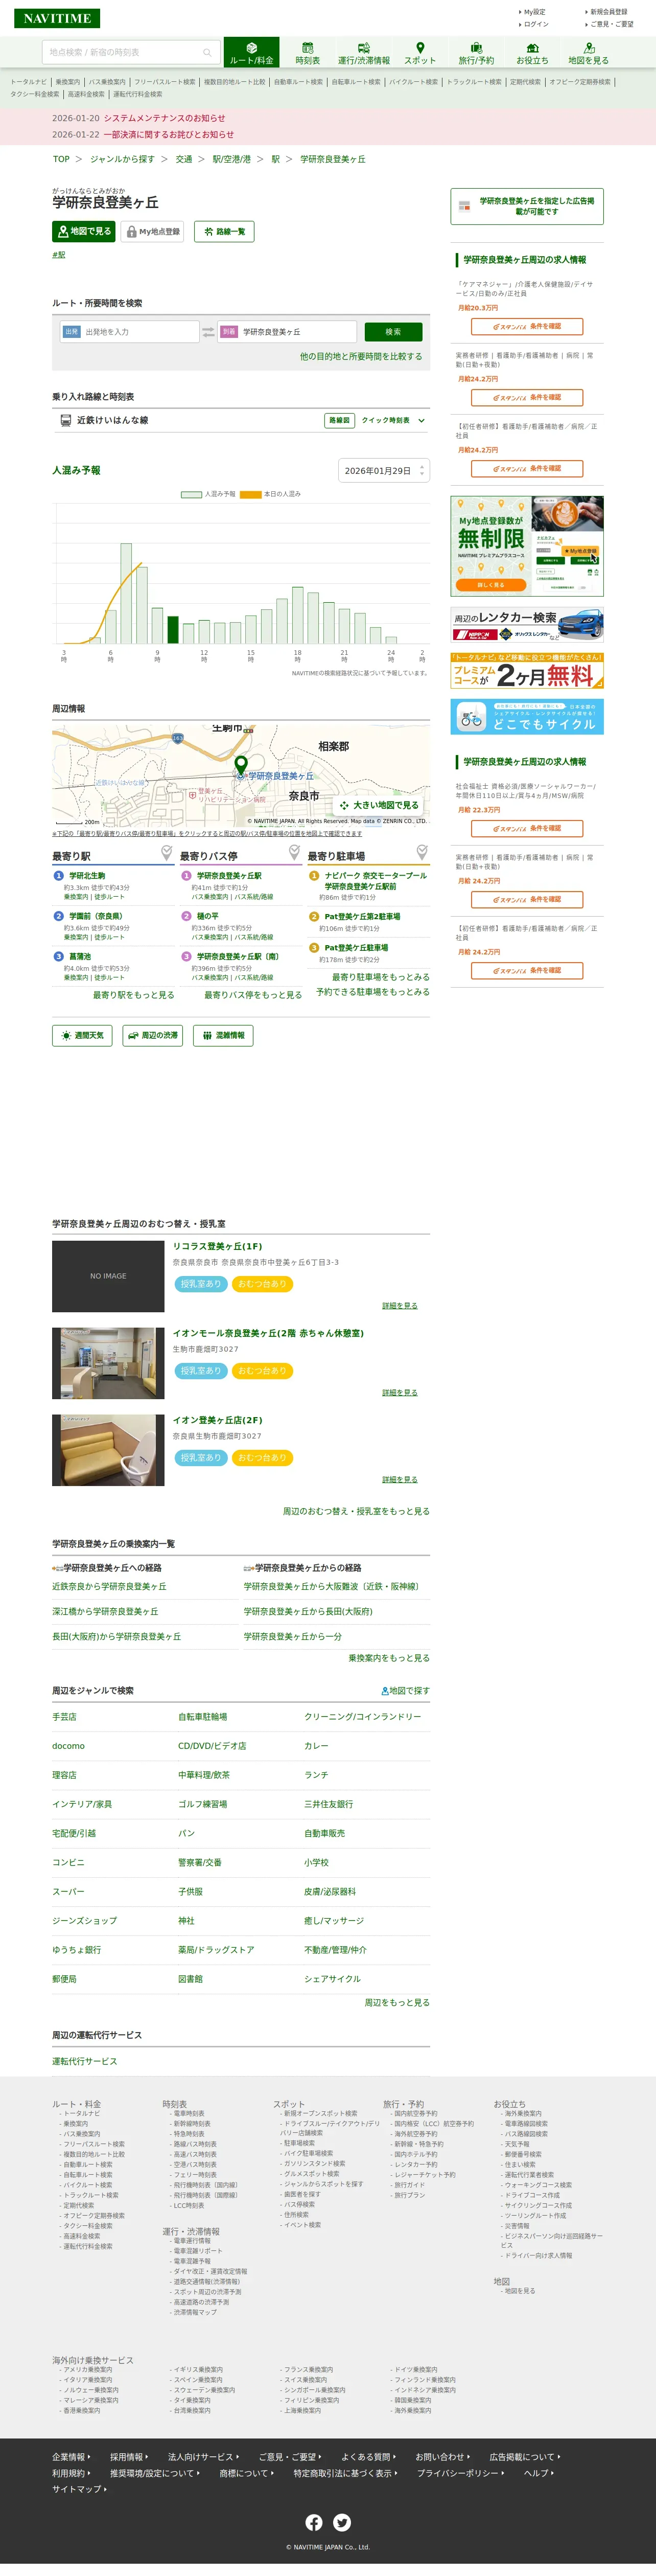Open the スポット navigation tab

pos(420,53)
